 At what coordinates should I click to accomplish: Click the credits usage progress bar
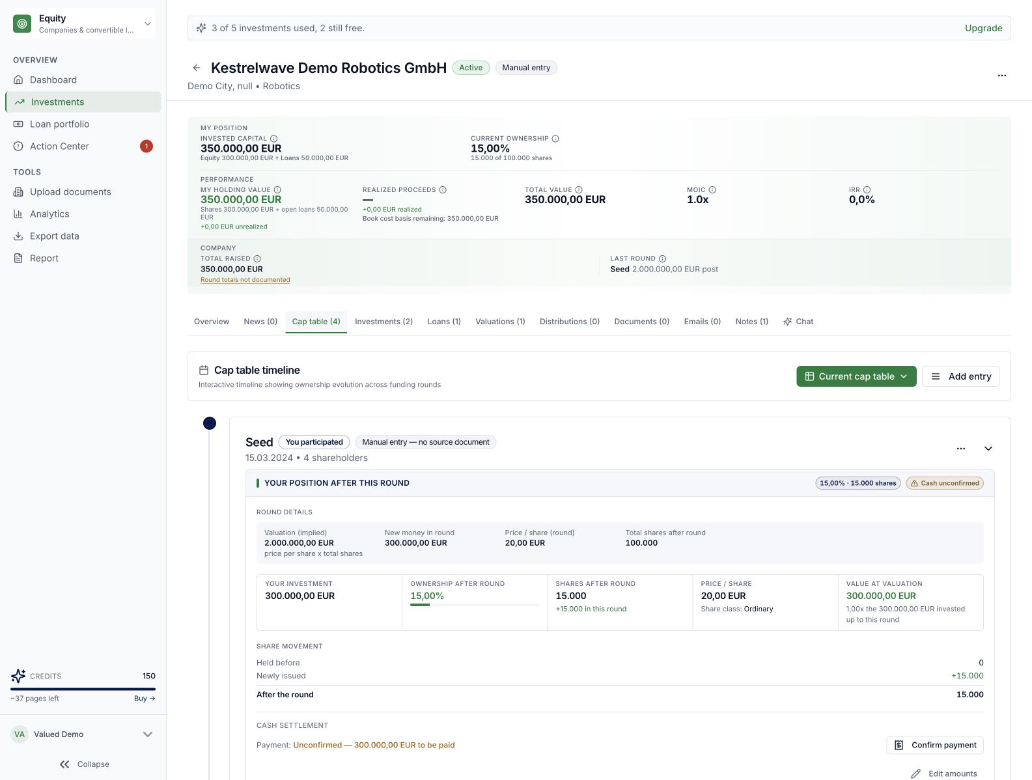pos(83,689)
